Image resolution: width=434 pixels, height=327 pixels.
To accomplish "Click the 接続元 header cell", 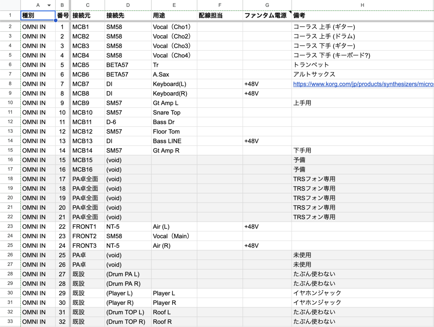I will point(88,16).
